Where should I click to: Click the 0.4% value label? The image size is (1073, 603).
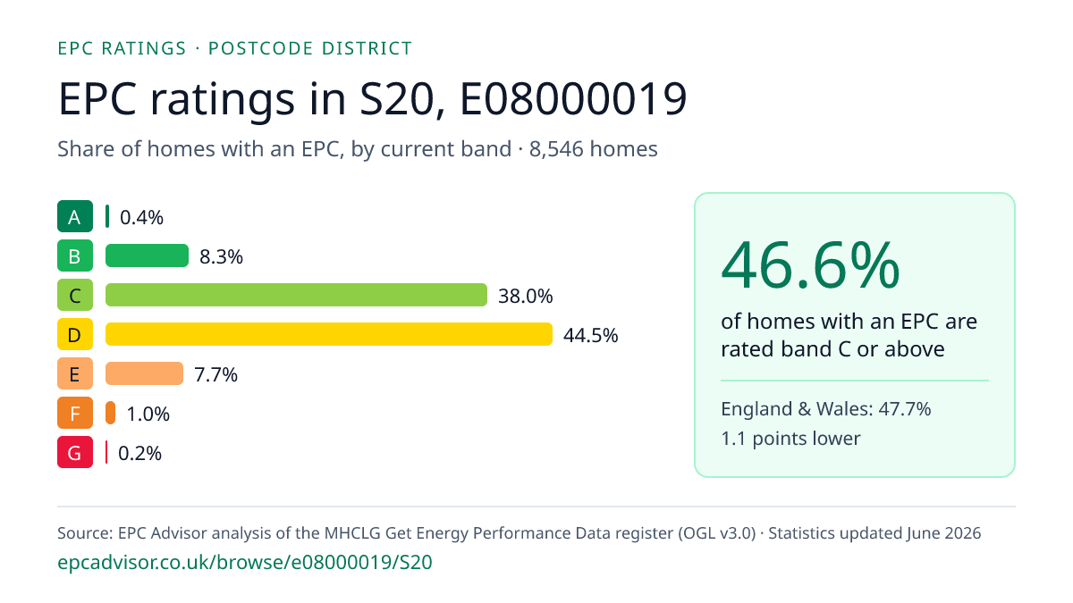point(141,217)
